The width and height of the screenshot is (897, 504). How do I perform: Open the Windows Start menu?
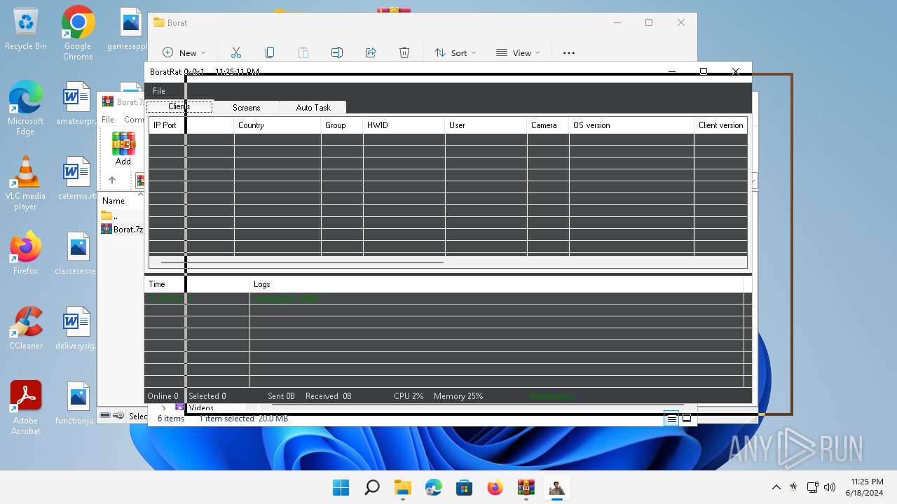click(341, 487)
